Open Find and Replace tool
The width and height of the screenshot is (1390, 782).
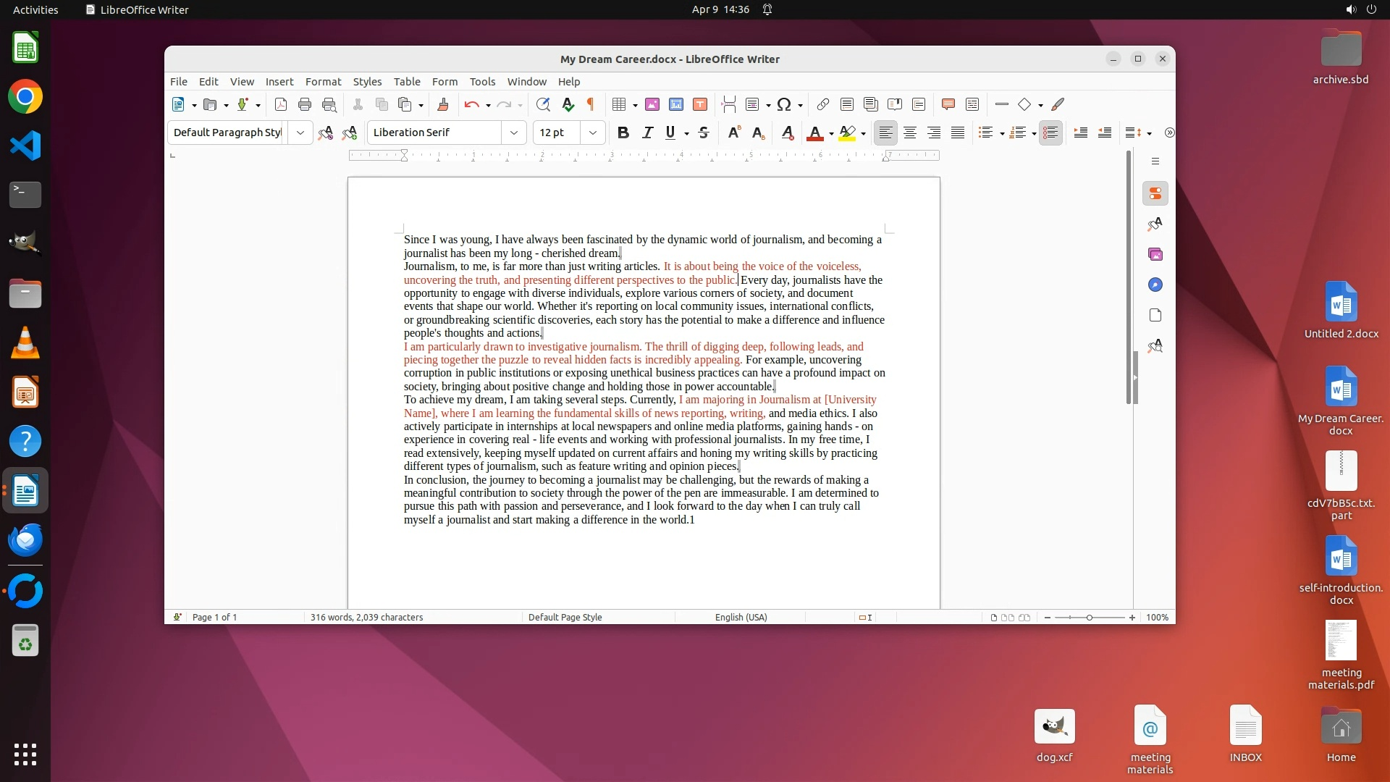(x=543, y=104)
